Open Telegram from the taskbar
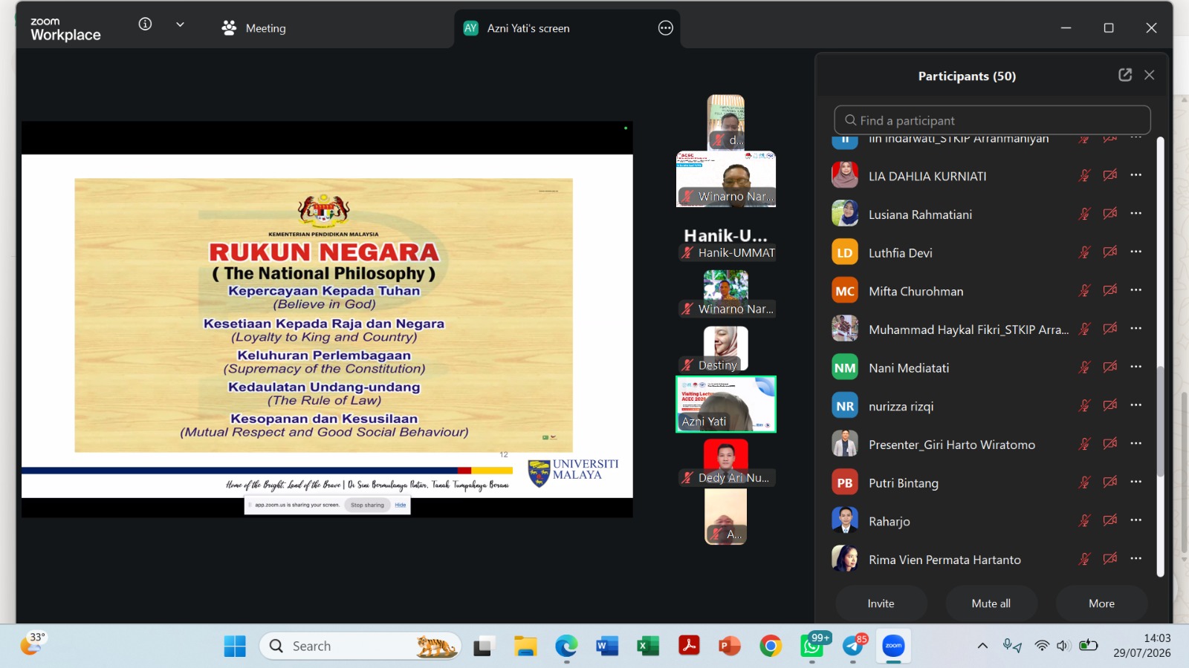 pyautogui.click(x=853, y=646)
